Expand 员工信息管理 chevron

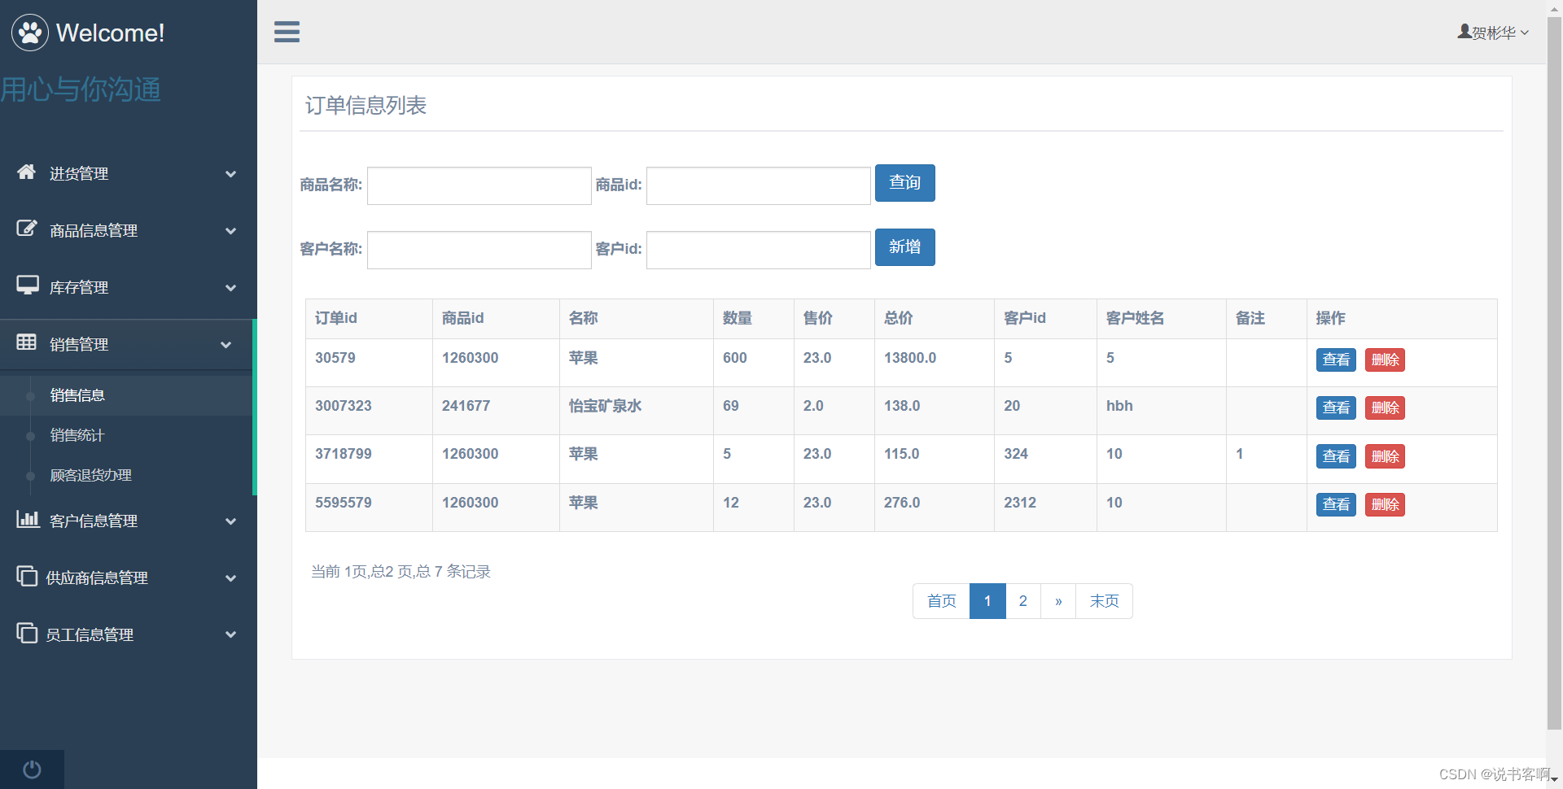point(231,634)
